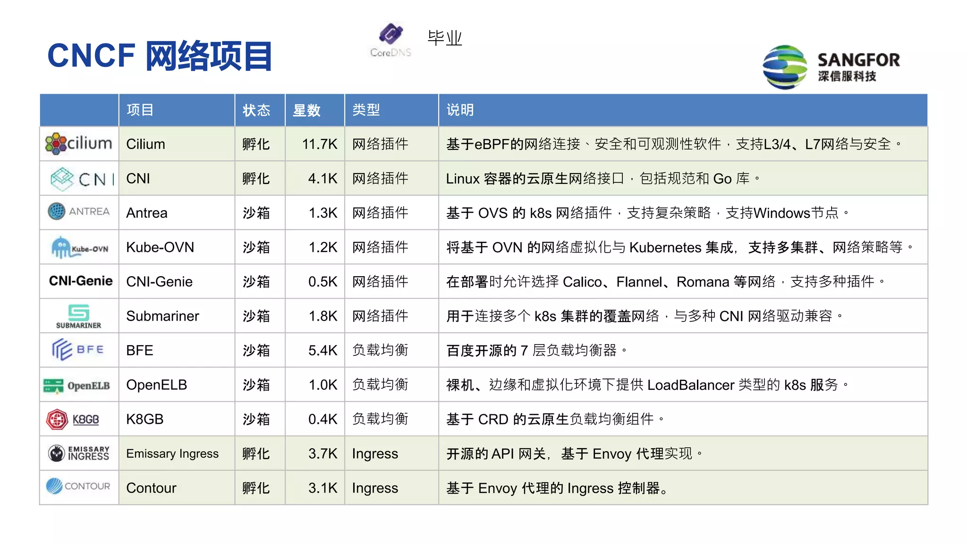This screenshot has width=967, height=543.
Task: Click the Kube-OVN Kubernetes description
Action: pyautogui.click(x=679, y=247)
